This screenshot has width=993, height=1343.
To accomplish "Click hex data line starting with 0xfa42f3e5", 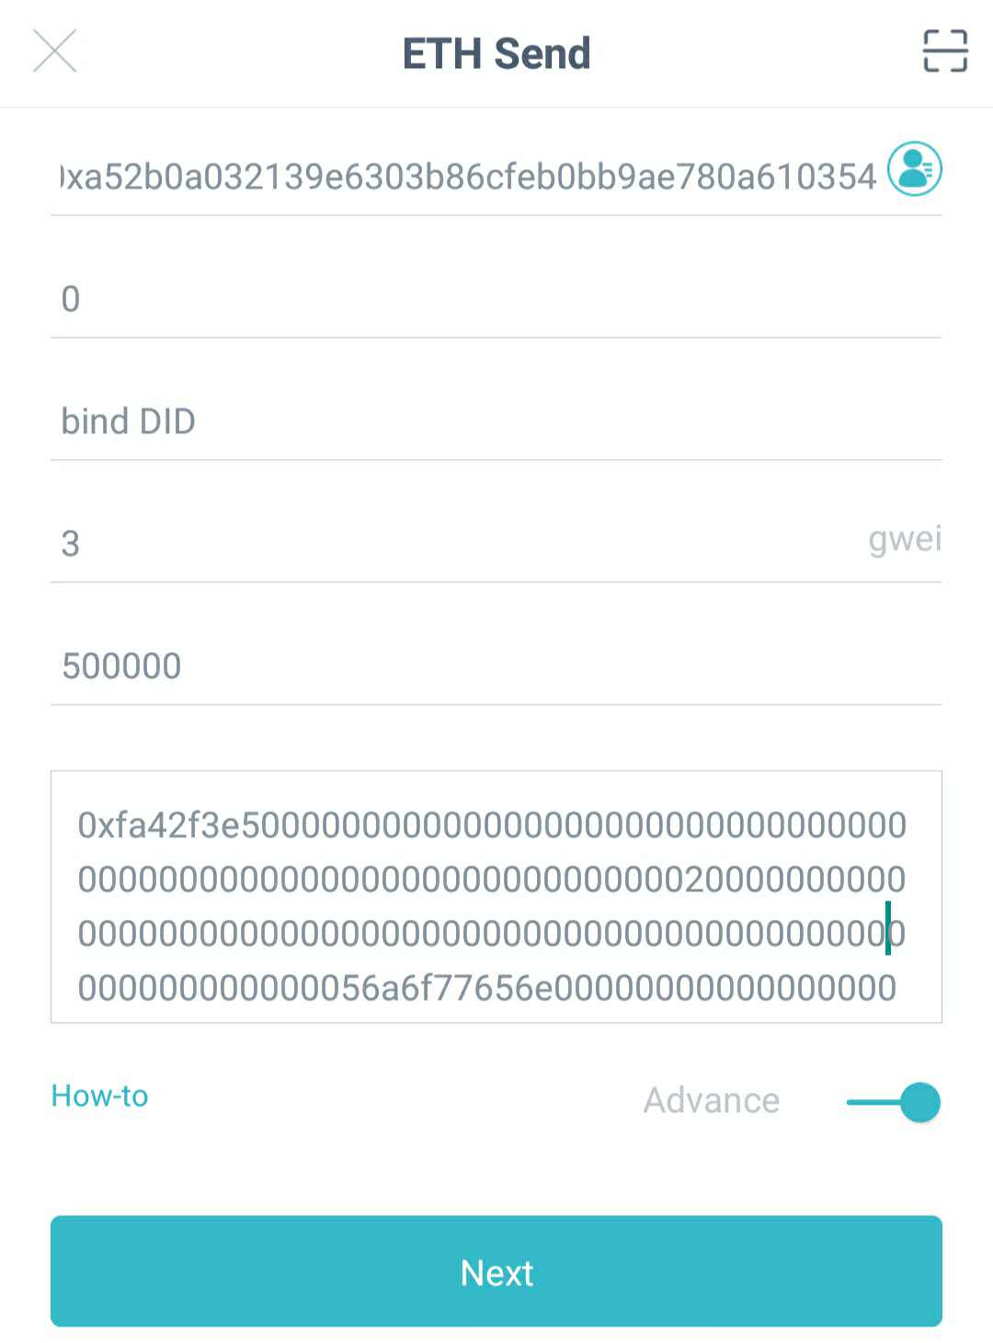I will tap(492, 826).
